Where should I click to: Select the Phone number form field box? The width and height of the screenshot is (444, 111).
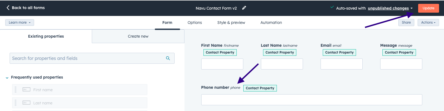click(x=311, y=100)
